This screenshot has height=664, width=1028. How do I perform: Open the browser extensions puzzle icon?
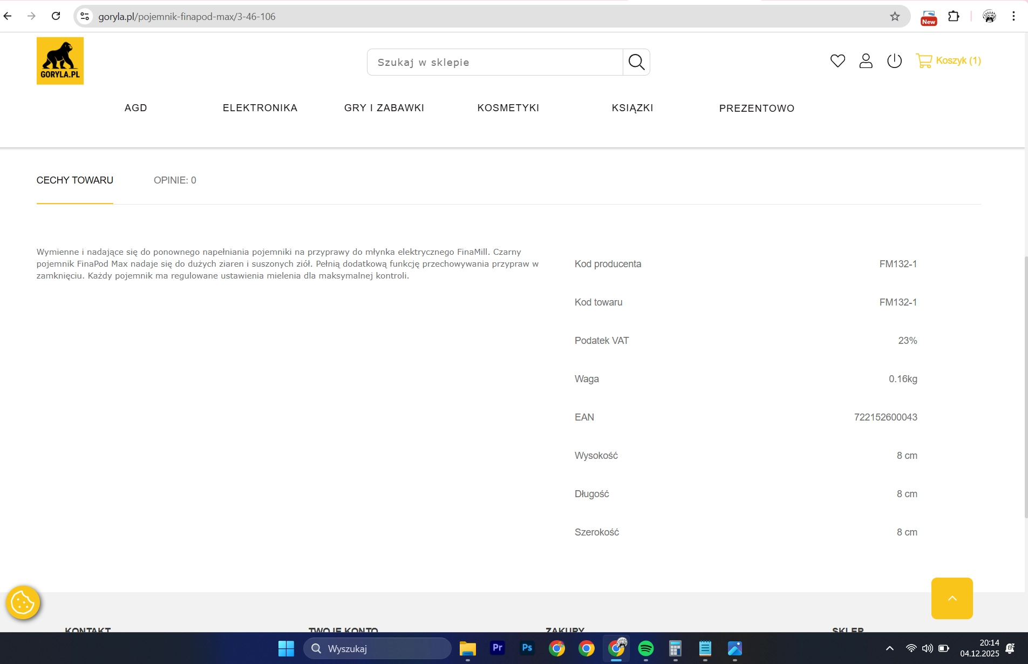click(954, 17)
